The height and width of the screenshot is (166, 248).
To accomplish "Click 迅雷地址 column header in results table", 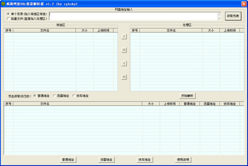I will click(210, 104).
